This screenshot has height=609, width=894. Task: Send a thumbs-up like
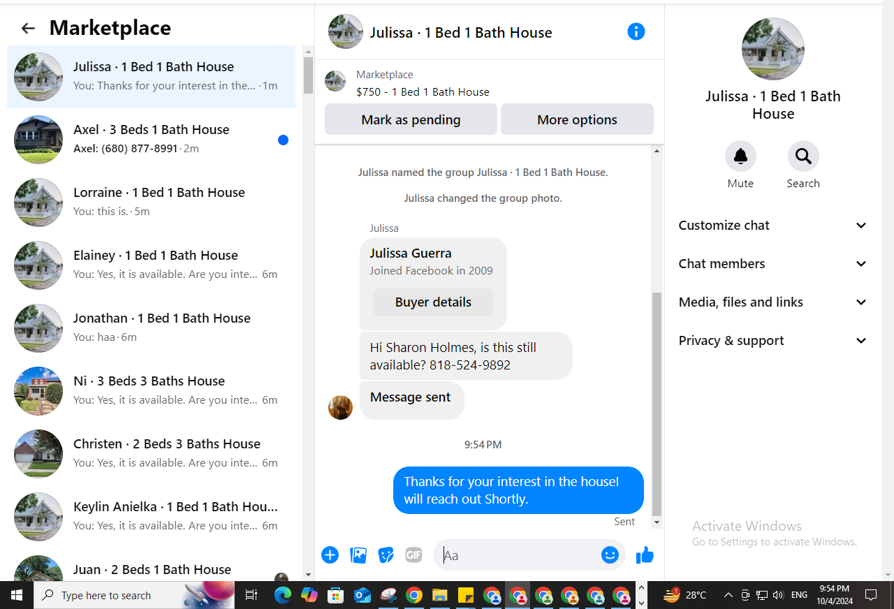click(645, 555)
